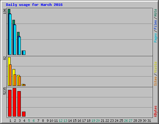Screen dimensions: 159x124
Task: Click green weekend day 20 label
Action: [x=98, y=121]
